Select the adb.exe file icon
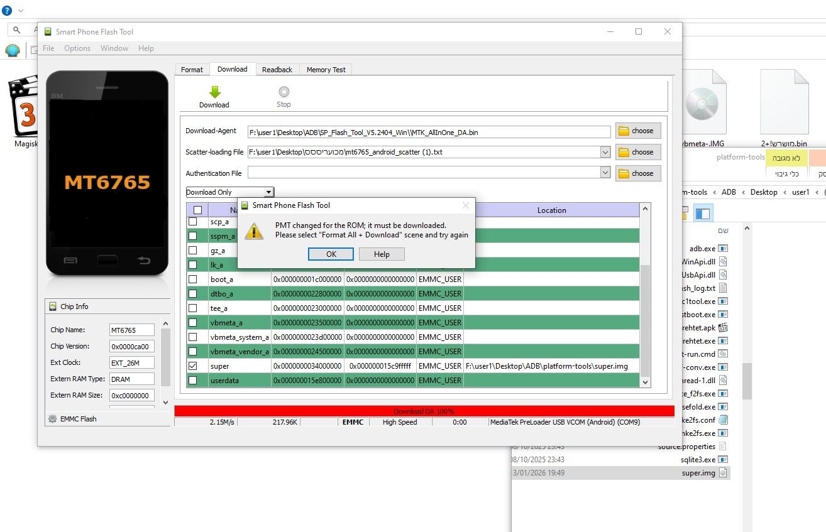 pos(723,248)
